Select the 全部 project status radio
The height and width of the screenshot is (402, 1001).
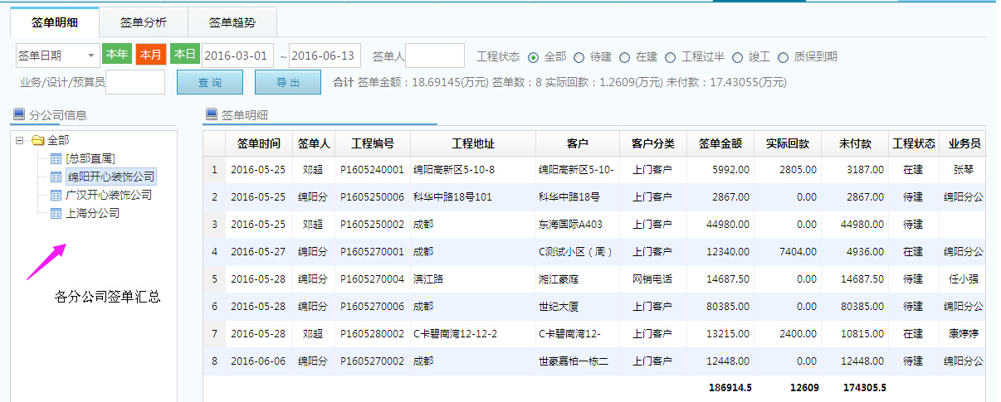[x=534, y=57]
